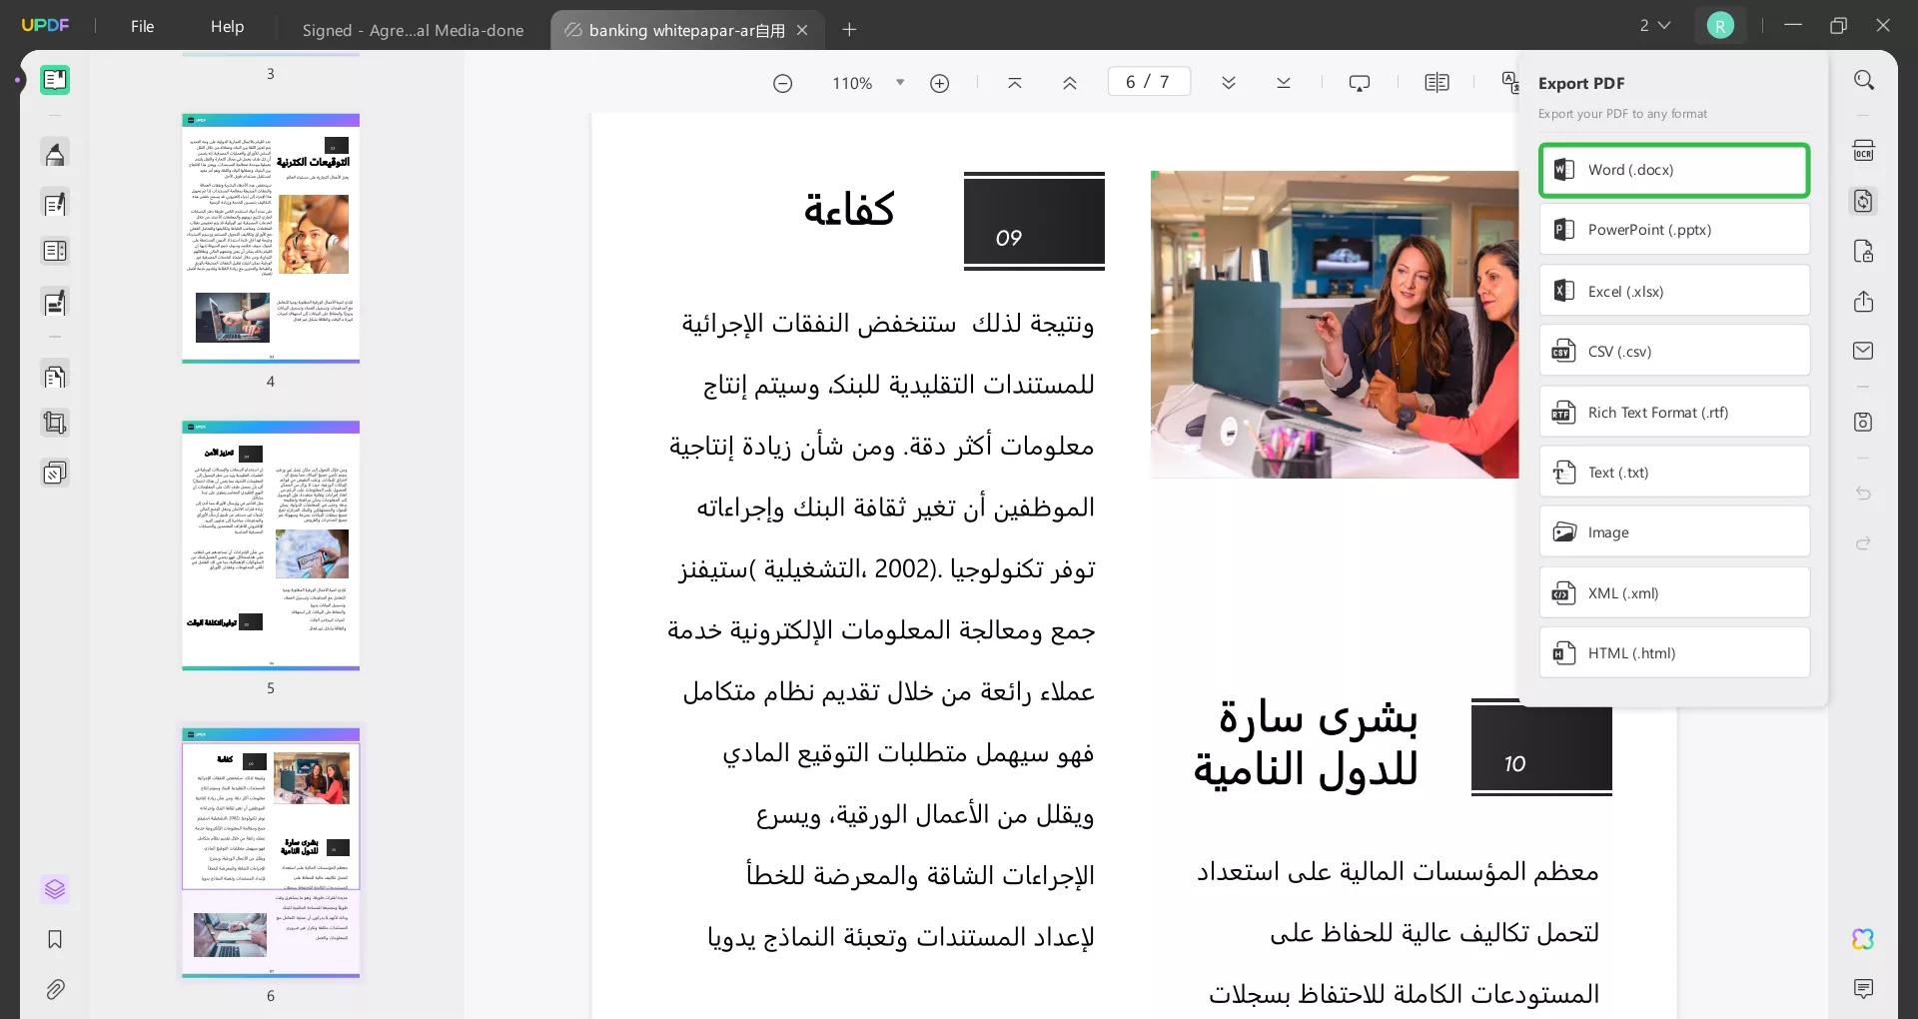The image size is (1918, 1019).
Task: Change the page display layout
Action: tap(1437, 83)
